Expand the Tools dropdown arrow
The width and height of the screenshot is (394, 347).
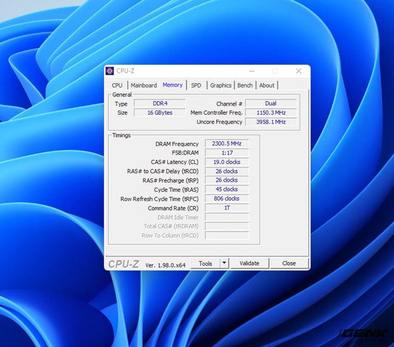click(224, 264)
